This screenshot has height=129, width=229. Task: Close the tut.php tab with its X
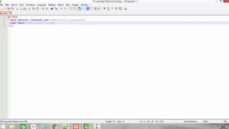click(10, 13)
